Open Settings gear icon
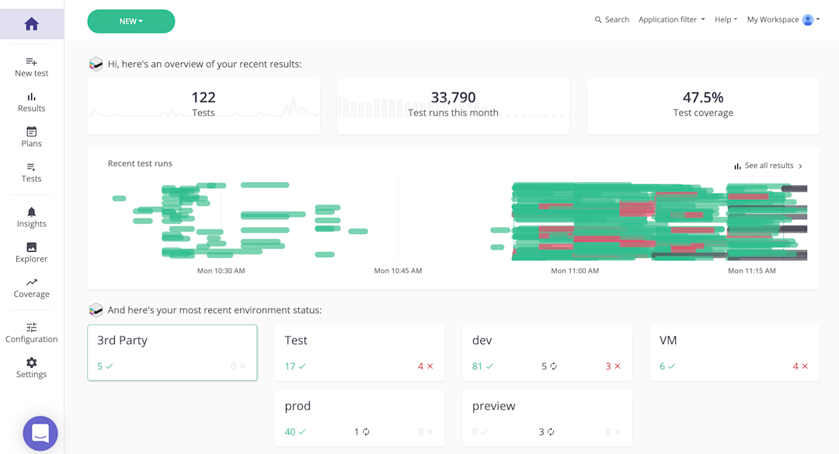The width and height of the screenshot is (839, 454). point(32,362)
